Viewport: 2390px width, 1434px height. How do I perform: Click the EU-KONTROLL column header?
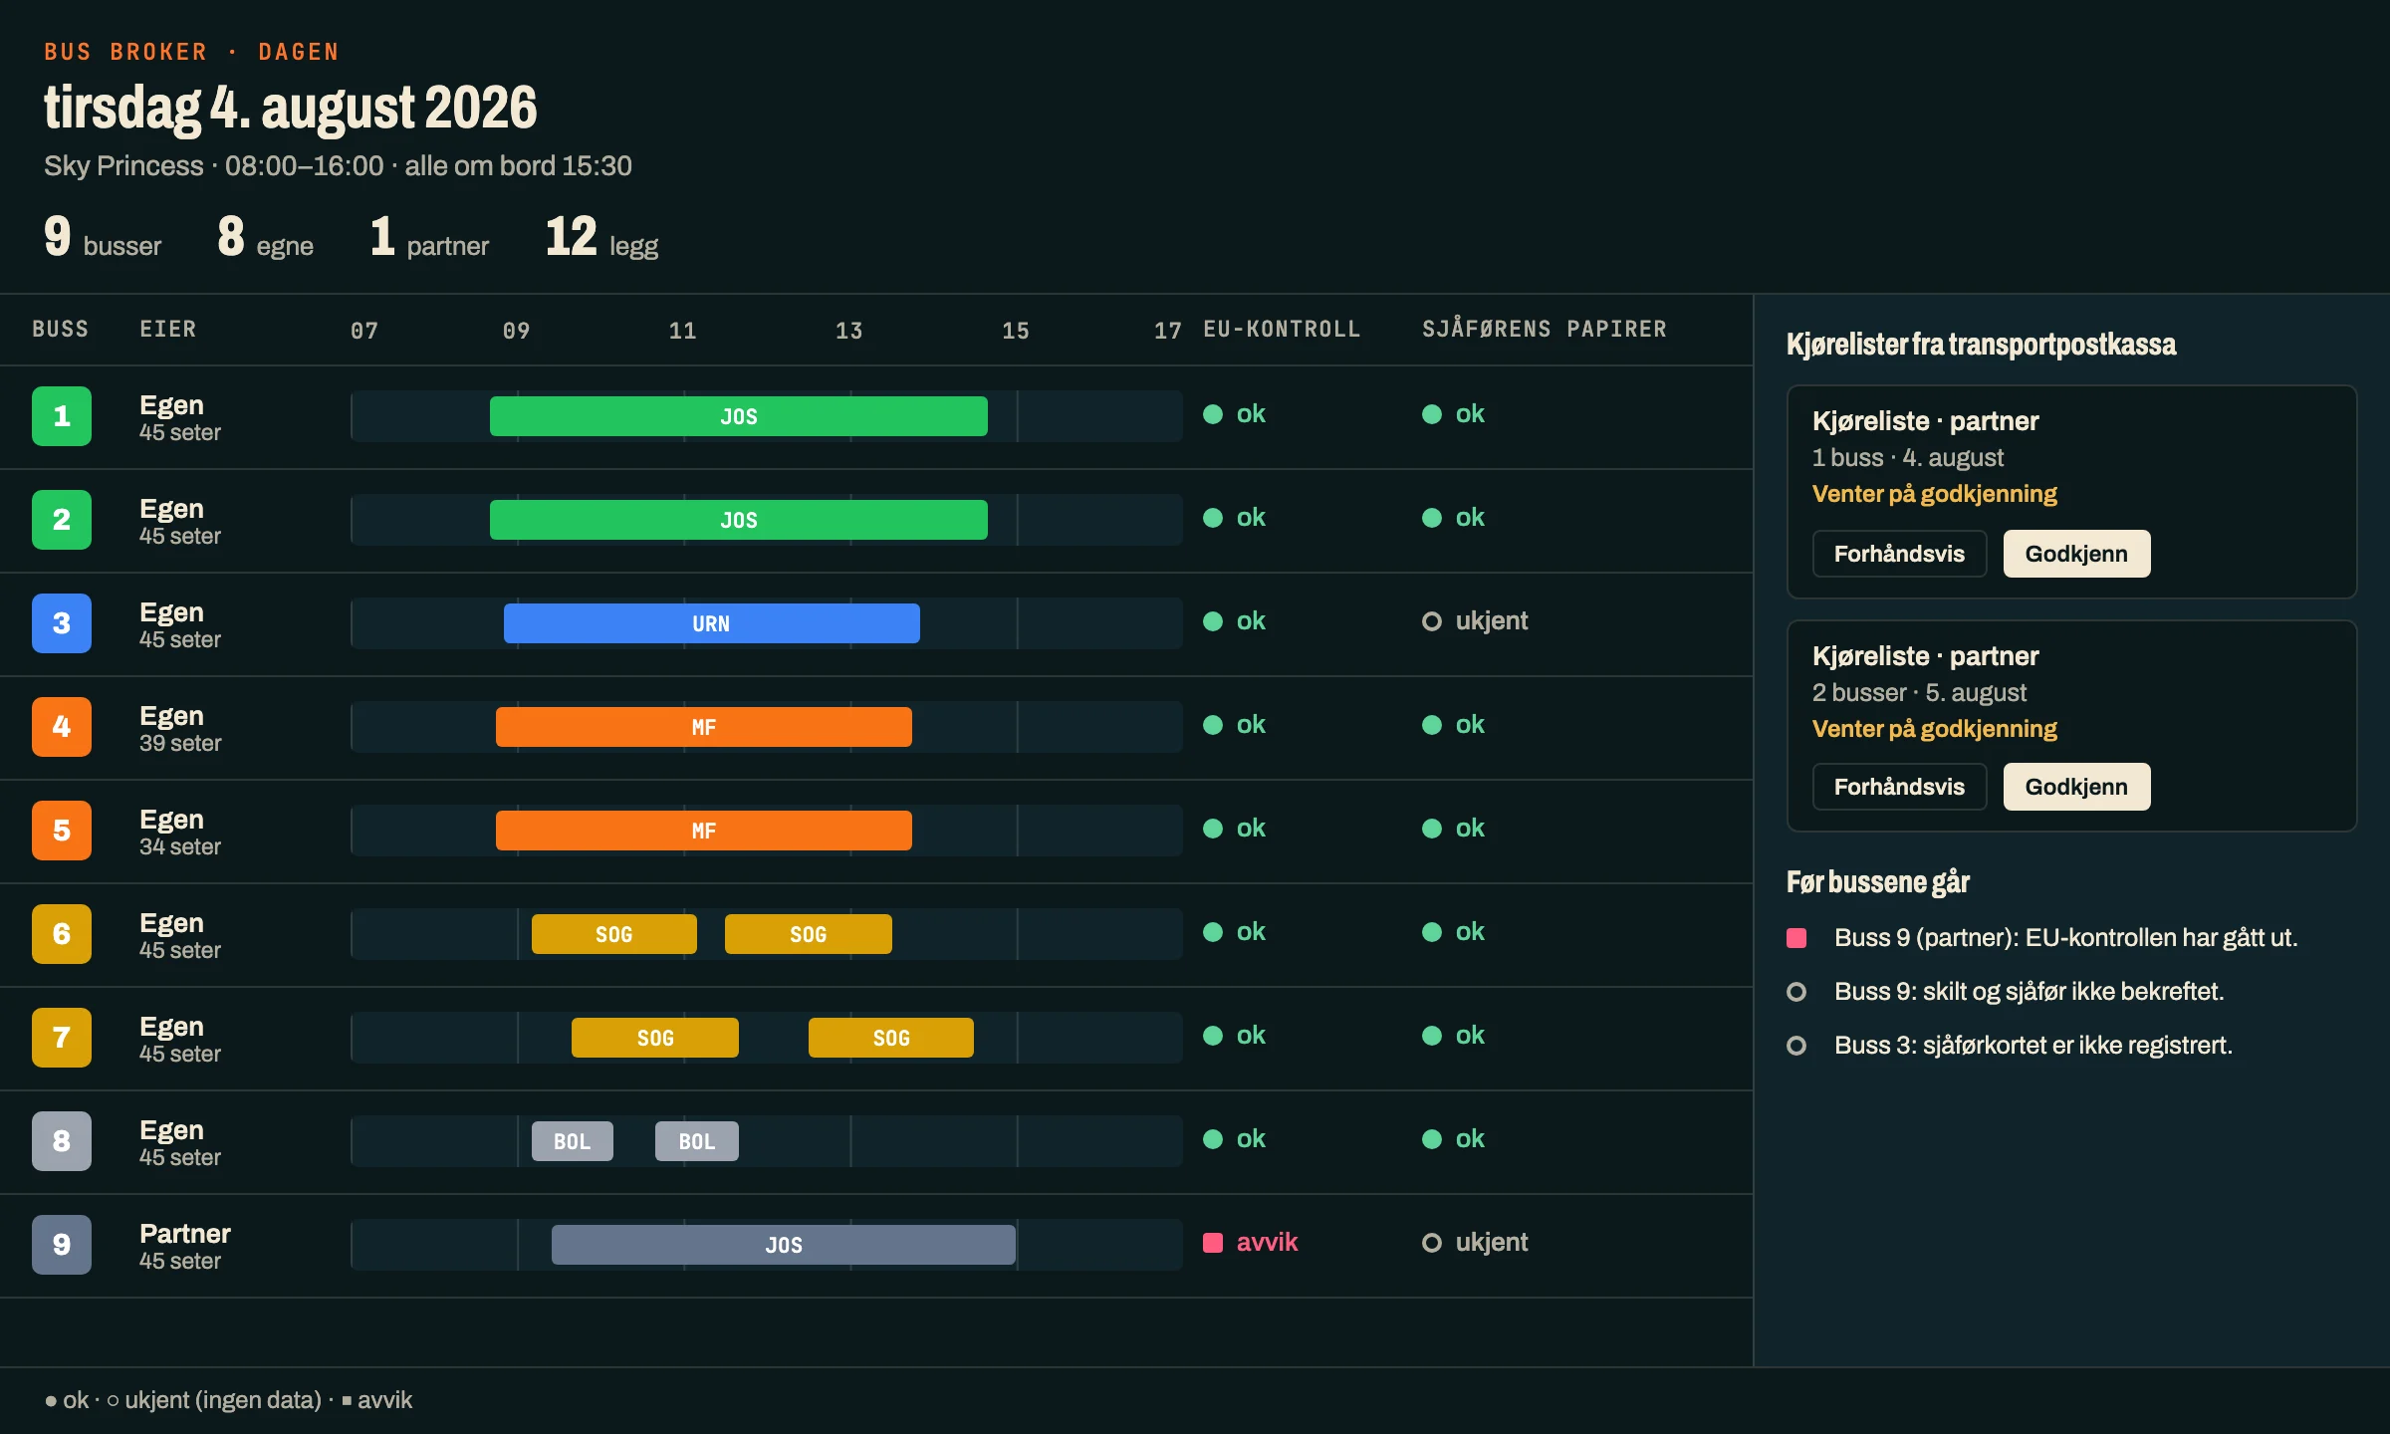[x=1282, y=329]
